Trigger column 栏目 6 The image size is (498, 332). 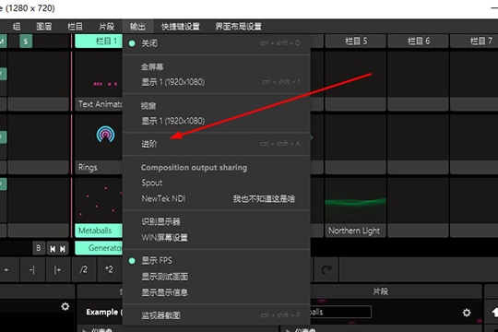coord(418,41)
